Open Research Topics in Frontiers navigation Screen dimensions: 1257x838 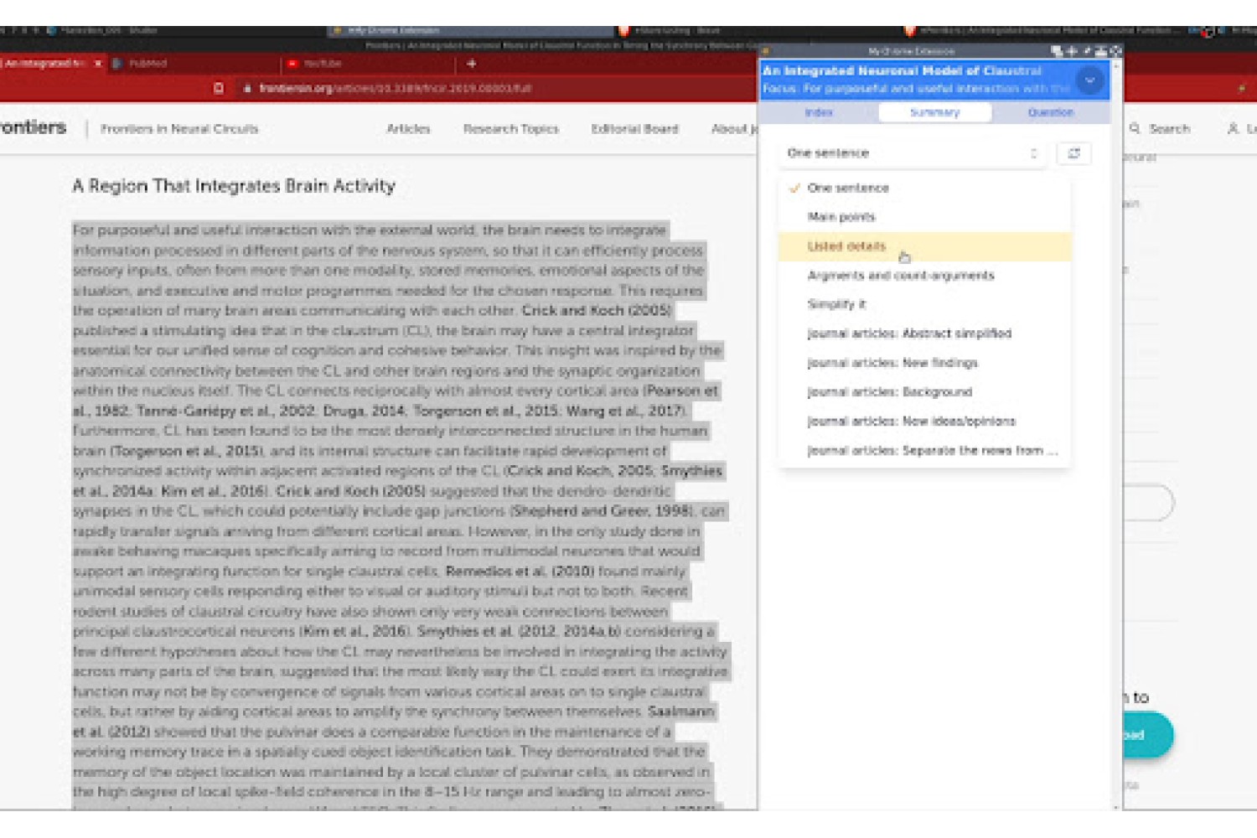tap(510, 129)
